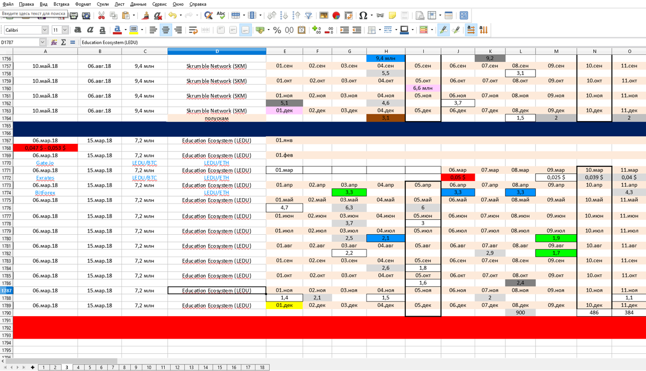Toggle Align Left
Viewport: 646px width, 371px height.
tap(153, 30)
